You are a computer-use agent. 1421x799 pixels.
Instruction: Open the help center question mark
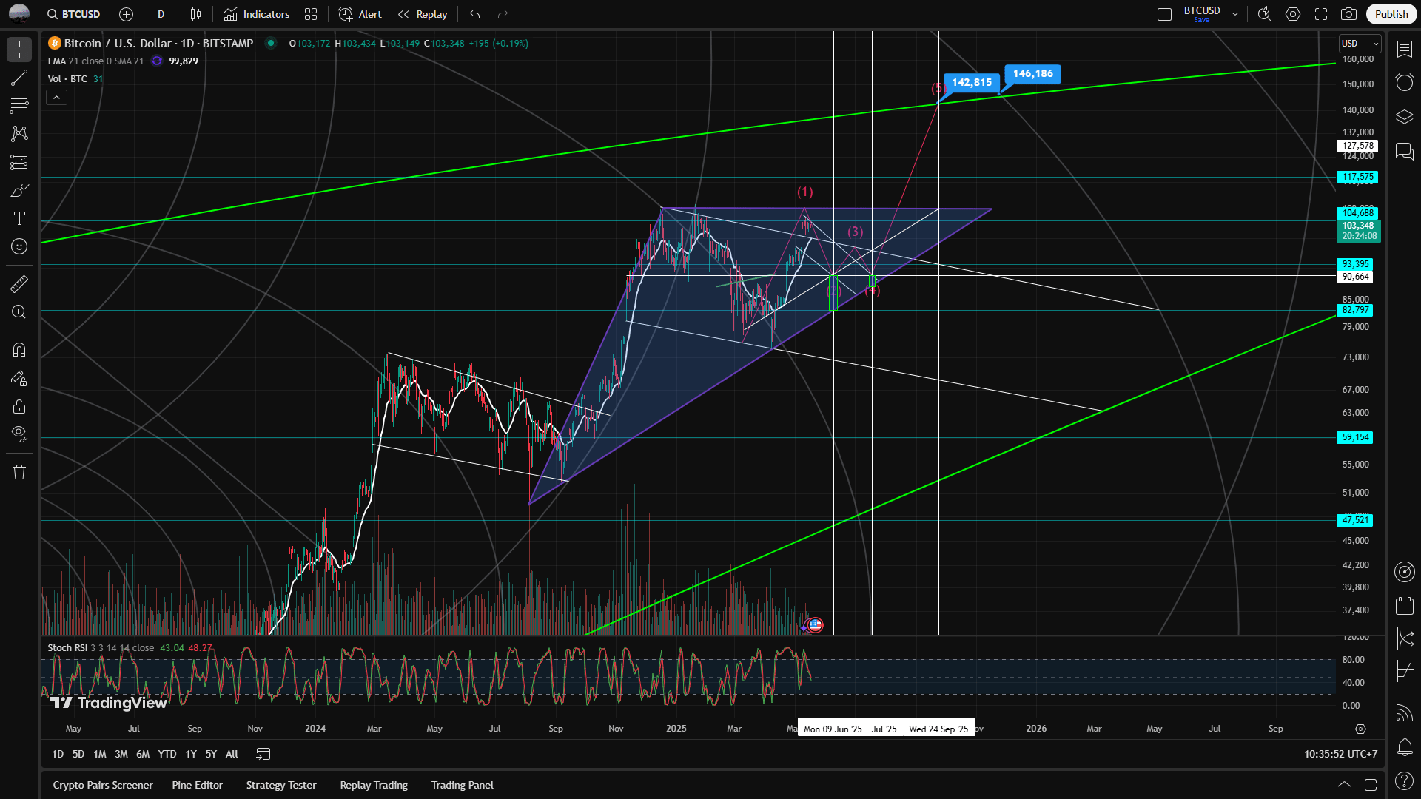coord(1405,781)
